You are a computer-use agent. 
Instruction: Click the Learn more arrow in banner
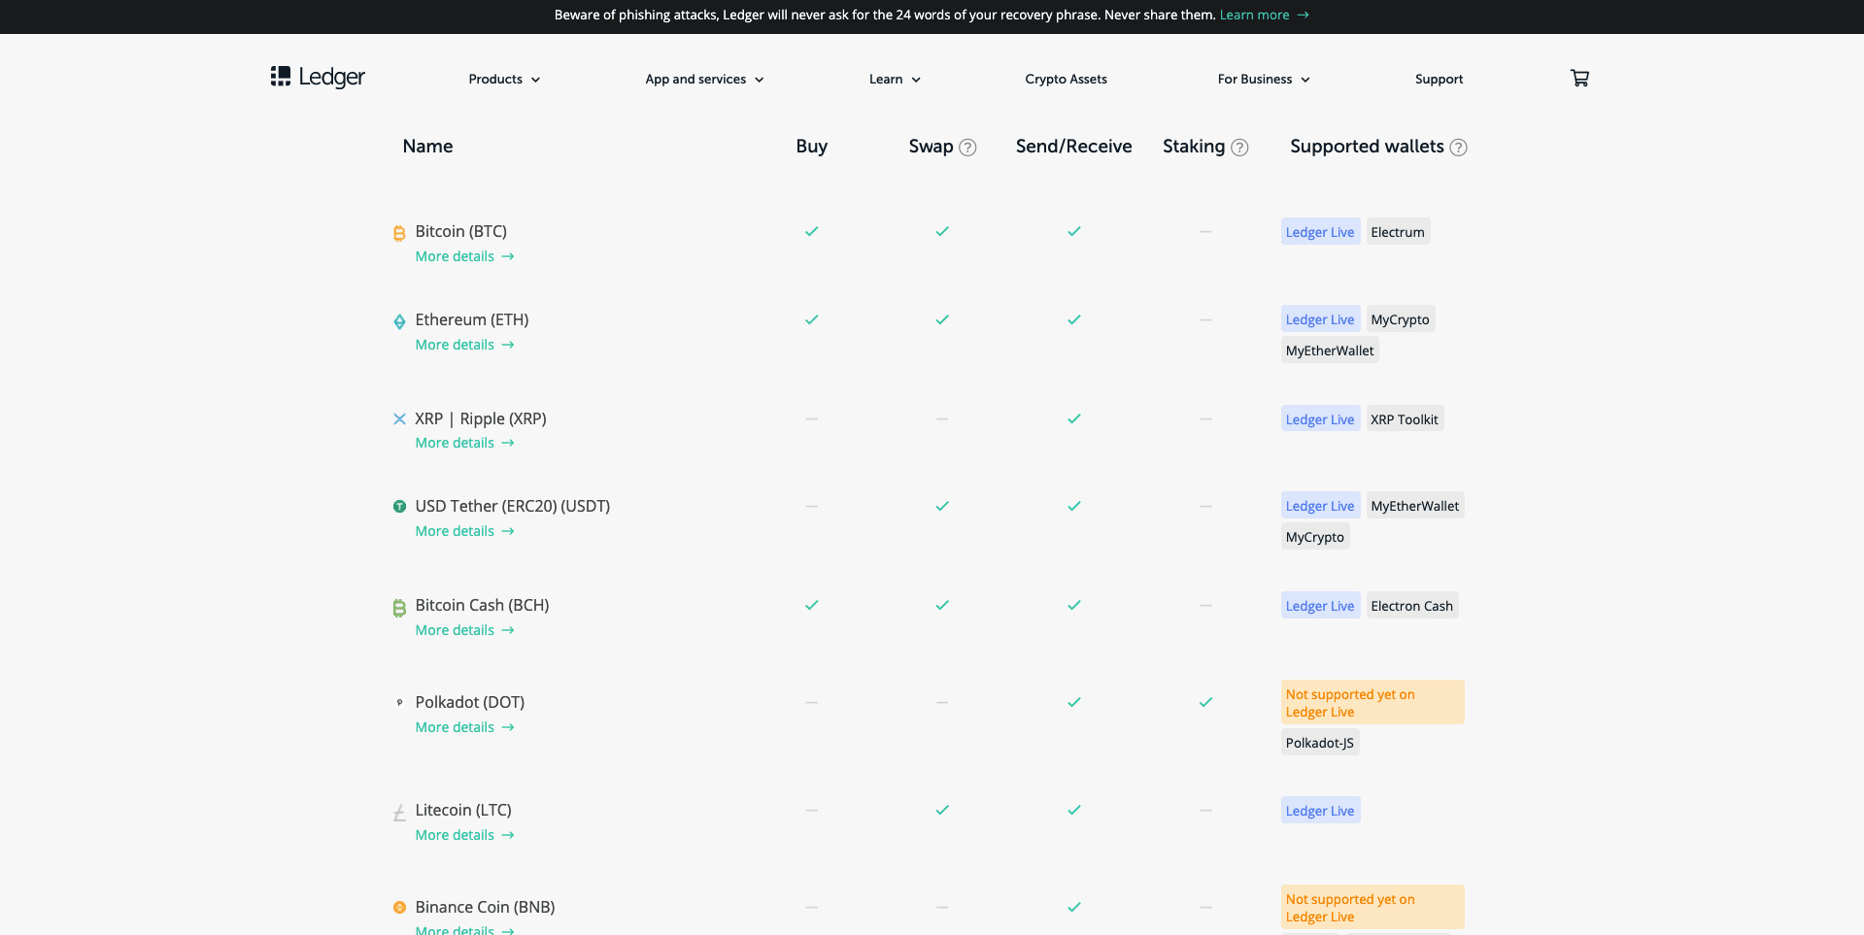[1304, 16]
